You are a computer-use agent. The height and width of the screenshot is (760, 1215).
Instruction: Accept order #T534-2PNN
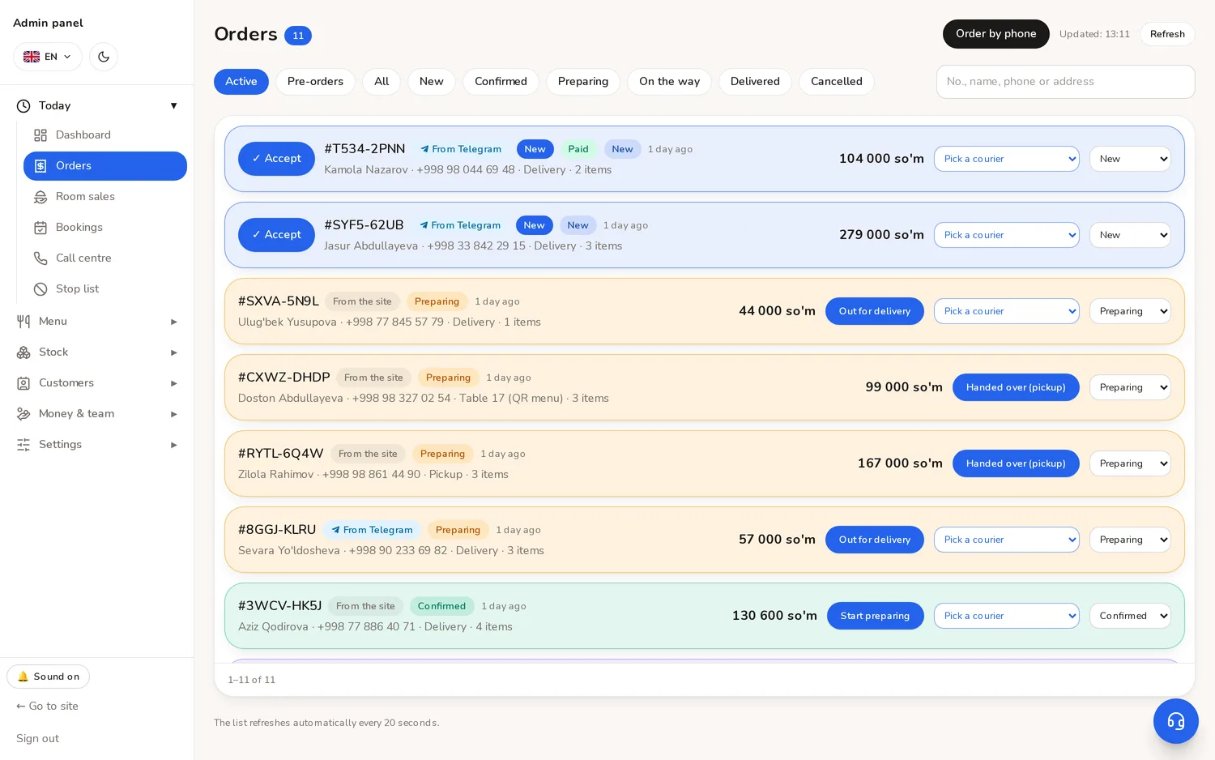(x=276, y=159)
